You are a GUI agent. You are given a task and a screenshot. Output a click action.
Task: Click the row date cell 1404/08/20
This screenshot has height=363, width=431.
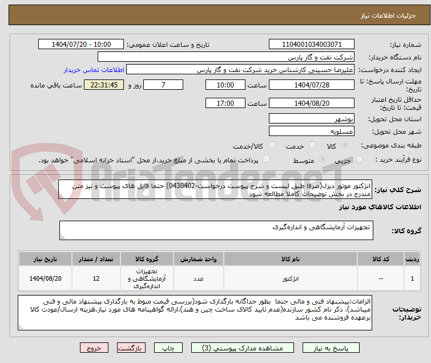(45, 278)
